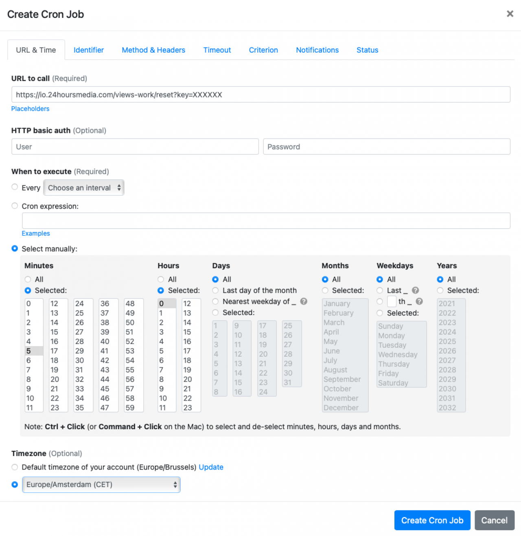This screenshot has height=536, width=521.
Task: Choose 'All' under Minutes
Action: (x=28, y=279)
